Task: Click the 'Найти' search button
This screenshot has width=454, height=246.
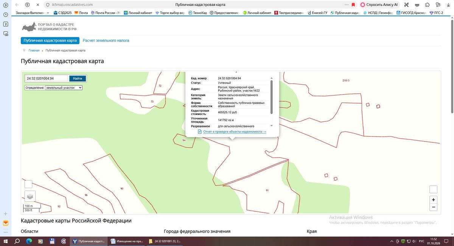Action: (78, 79)
